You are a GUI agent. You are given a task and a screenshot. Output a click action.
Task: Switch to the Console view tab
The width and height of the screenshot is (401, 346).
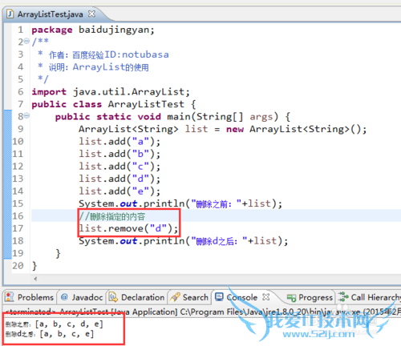(242, 297)
